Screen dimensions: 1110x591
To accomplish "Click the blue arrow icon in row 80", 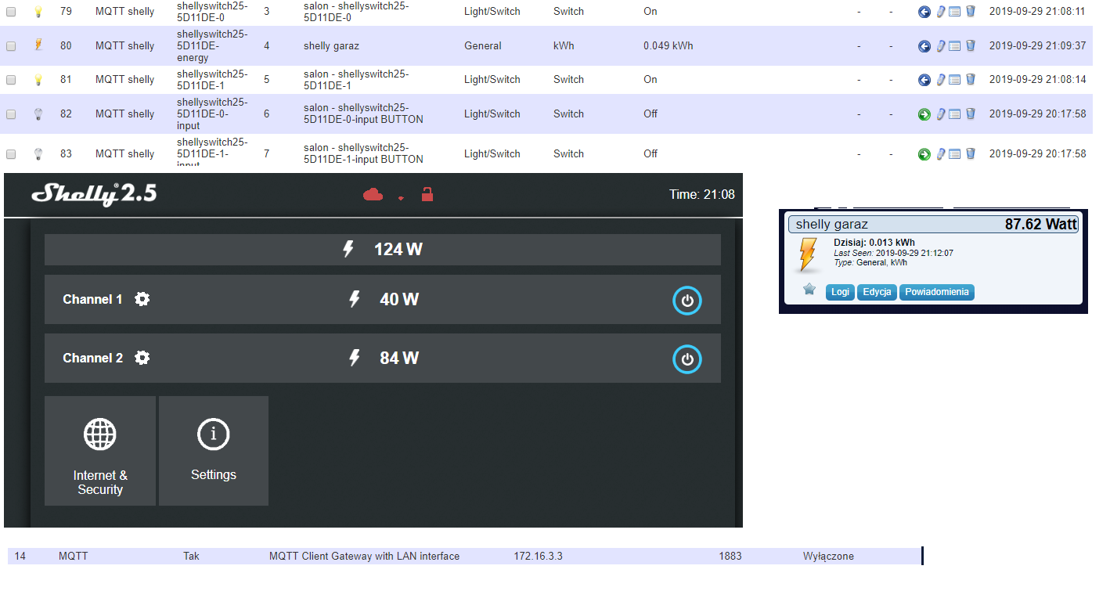I will pos(924,46).
